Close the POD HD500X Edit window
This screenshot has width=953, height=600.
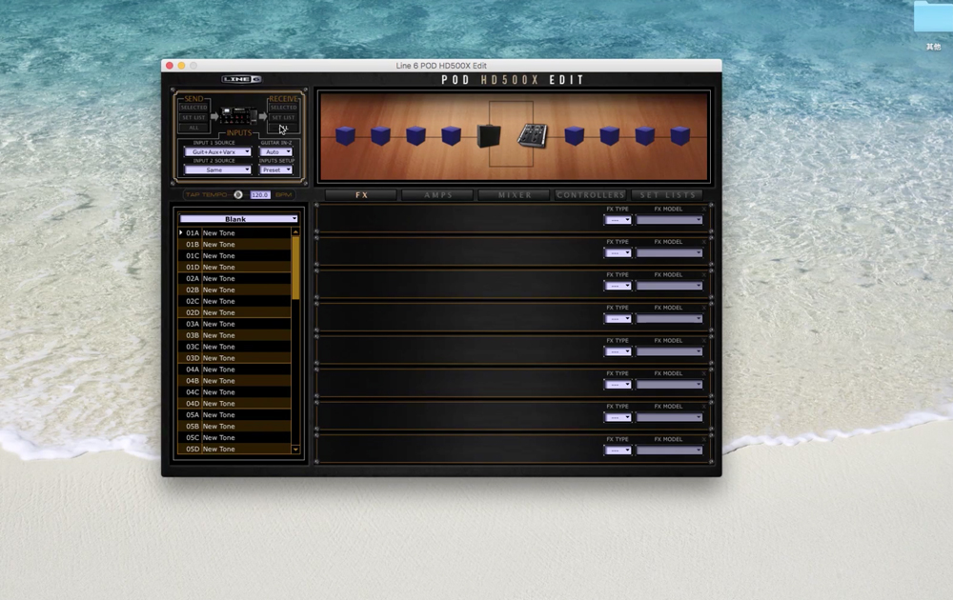click(170, 66)
